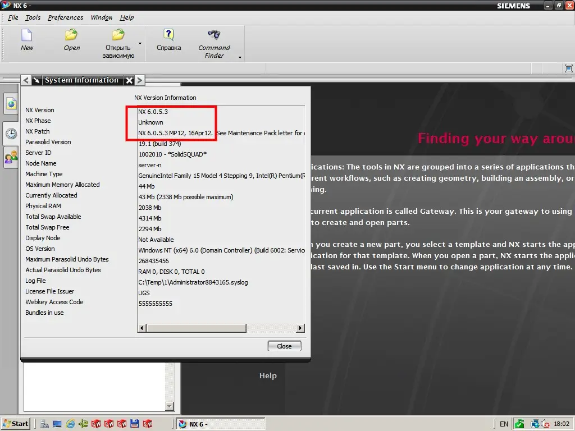
Task: Click the horizontal scrollbar left arrow
Action: (142, 328)
